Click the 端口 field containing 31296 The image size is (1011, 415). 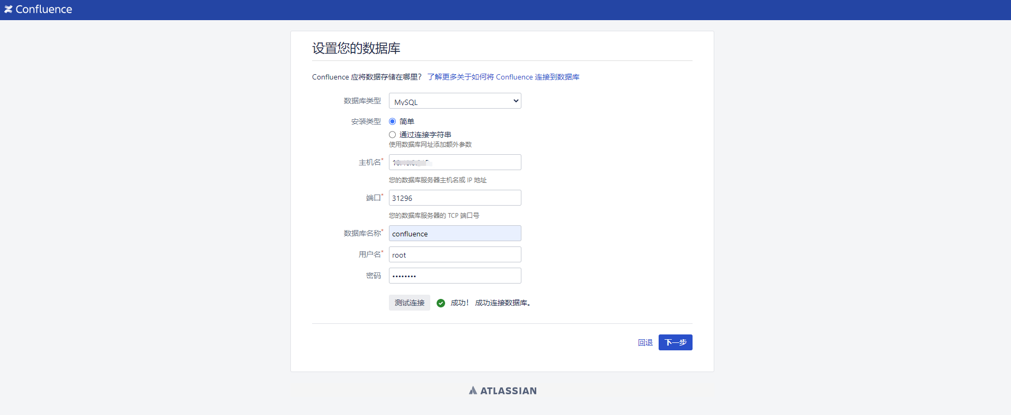click(x=455, y=198)
